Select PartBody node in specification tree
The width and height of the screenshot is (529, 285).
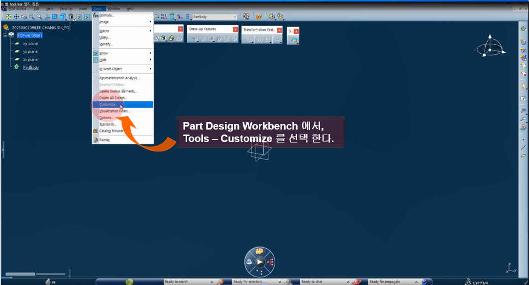coord(31,67)
